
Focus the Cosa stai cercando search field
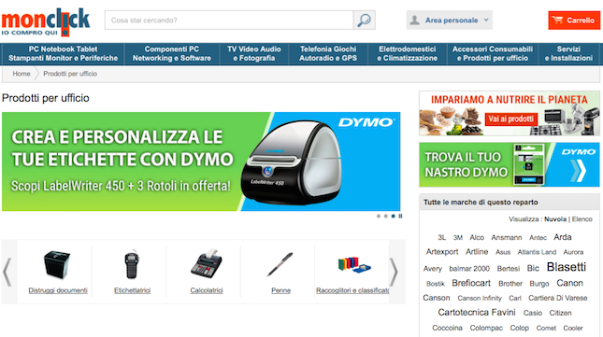tap(229, 20)
